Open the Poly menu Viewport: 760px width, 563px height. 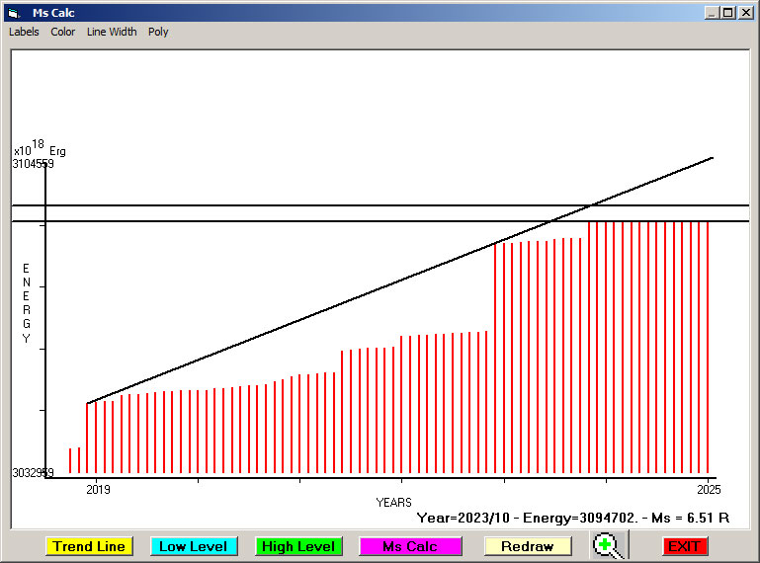coord(158,32)
